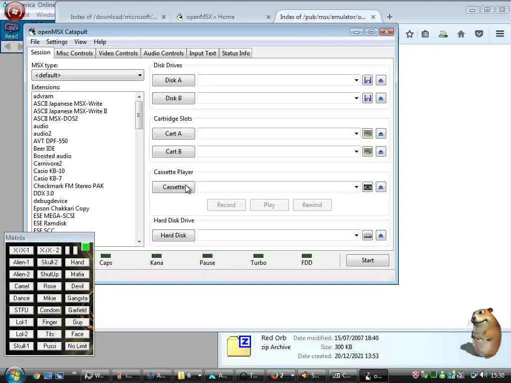
Task: Click the Hard Disk button
Action: [173, 235]
